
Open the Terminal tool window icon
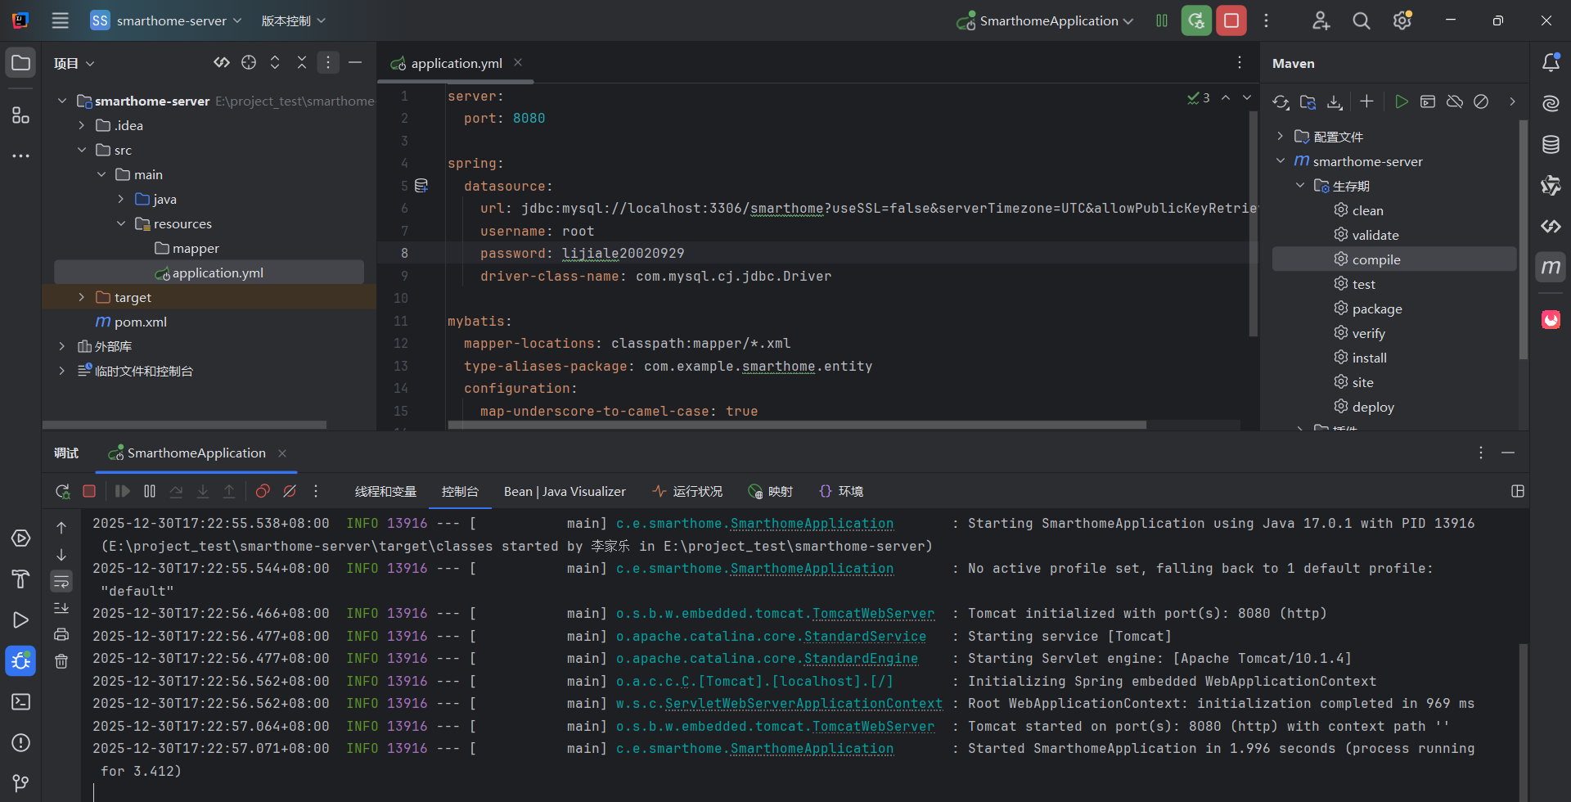pos(20,702)
